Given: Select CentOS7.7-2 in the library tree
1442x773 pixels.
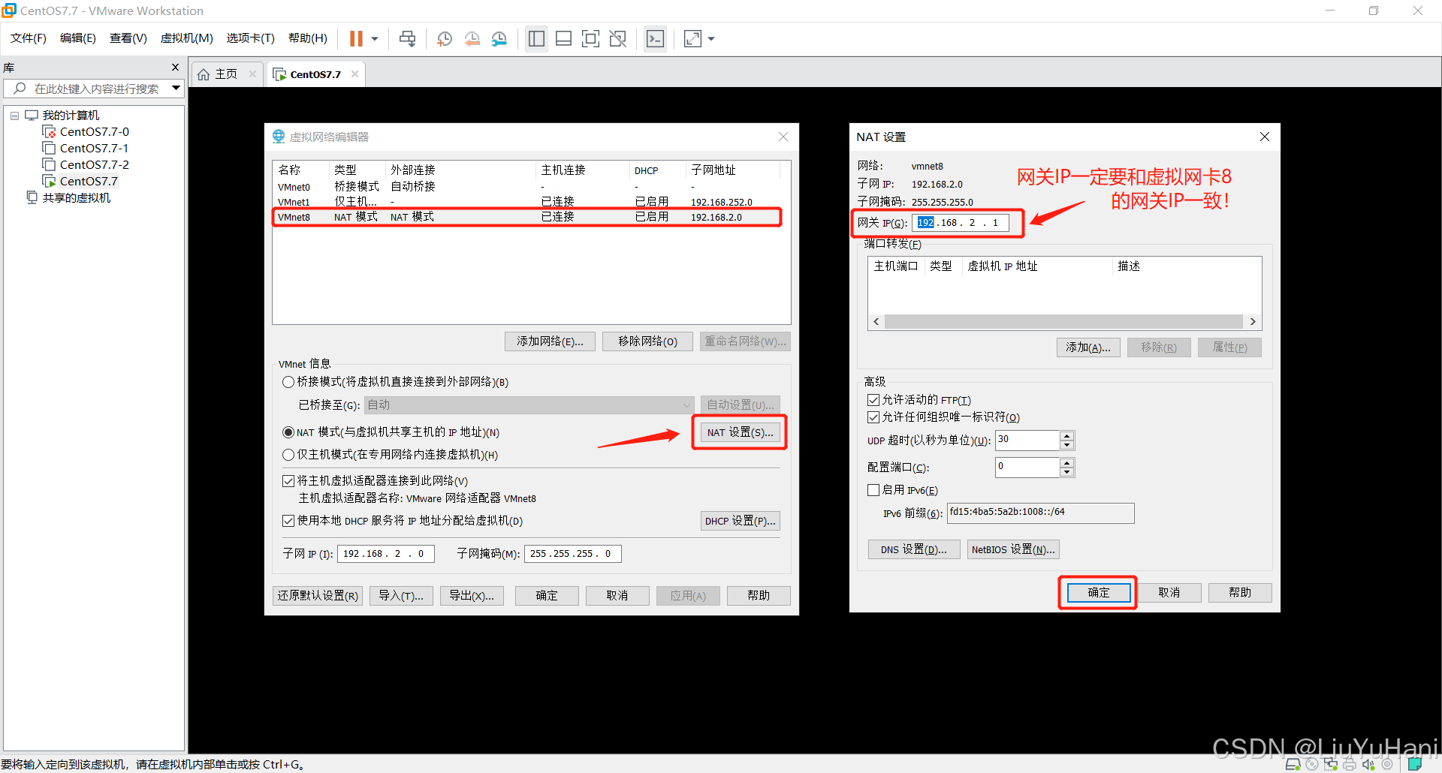Looking at the screenshot, I should (95, 164).
